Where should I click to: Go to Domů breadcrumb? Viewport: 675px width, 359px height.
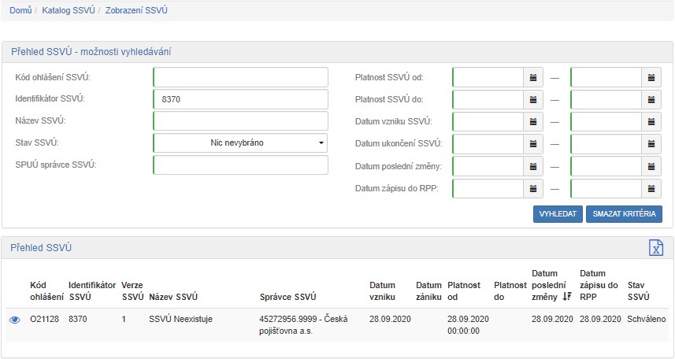tap(20, 11)
